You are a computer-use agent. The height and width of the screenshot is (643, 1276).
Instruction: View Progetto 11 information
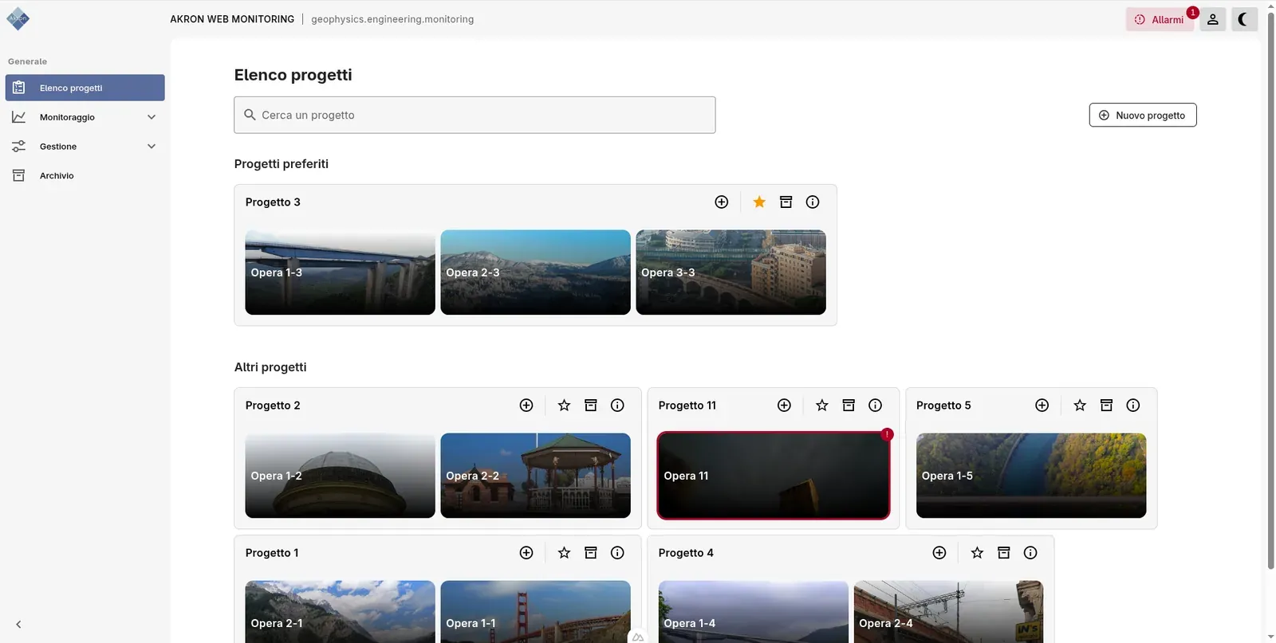coord(875,406)
